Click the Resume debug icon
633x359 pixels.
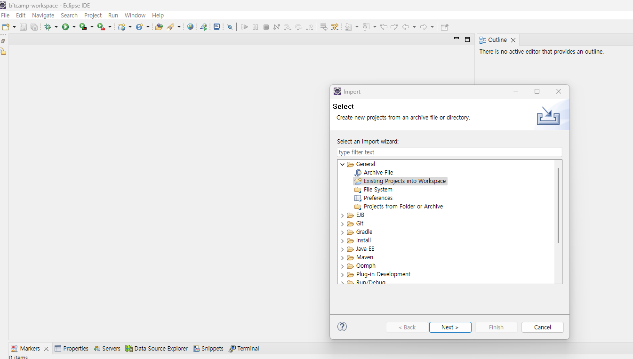[244, 27]
